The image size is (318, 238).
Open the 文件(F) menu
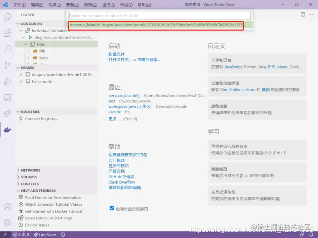(x=19, y=5)
